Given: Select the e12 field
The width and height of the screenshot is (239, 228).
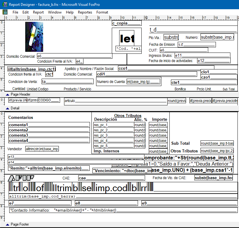Looking at the screenshot, I should coord(214,61).
